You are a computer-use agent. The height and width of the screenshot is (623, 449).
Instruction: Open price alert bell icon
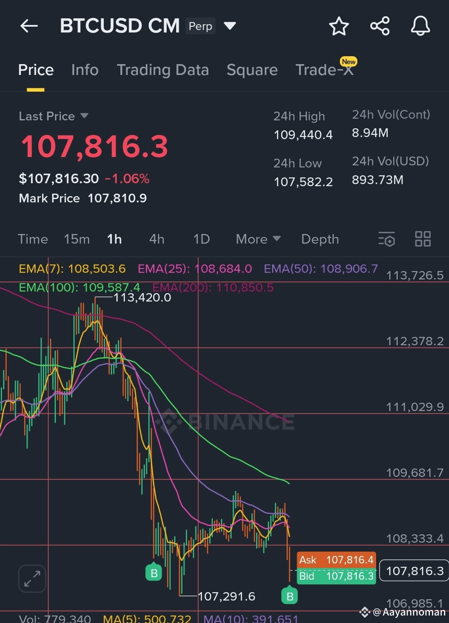tap(420, 26)
